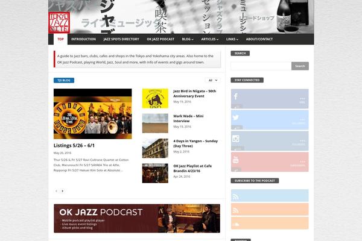This screenshot has width=362, height=241.
Task: Open Mark Wade Mini Interview article
Action: [188, 118]
